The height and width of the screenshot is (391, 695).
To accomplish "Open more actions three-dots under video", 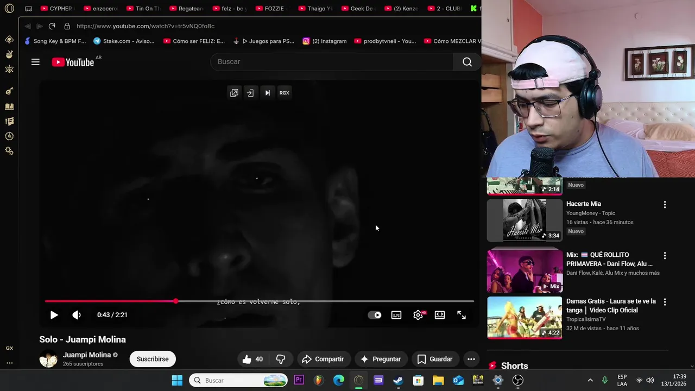I will pos(471,359).
